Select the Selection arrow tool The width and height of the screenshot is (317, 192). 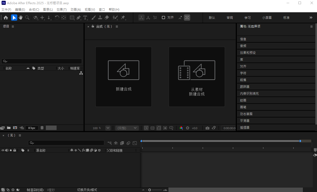14,18
